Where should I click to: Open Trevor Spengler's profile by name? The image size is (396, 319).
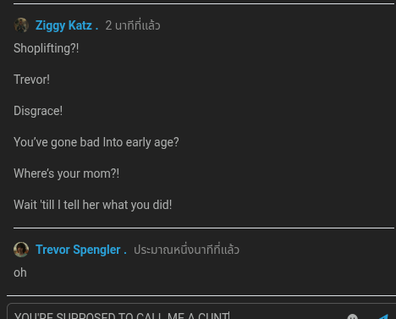pyautogui.click(x=78, y=250)
